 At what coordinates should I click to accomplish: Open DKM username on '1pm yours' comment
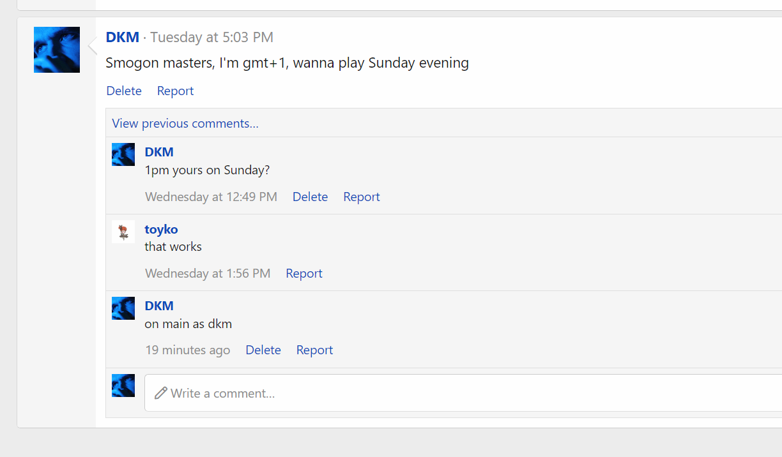click(x=159, y=152)
